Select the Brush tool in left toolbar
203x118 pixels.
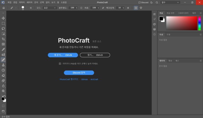coord(3,60)
